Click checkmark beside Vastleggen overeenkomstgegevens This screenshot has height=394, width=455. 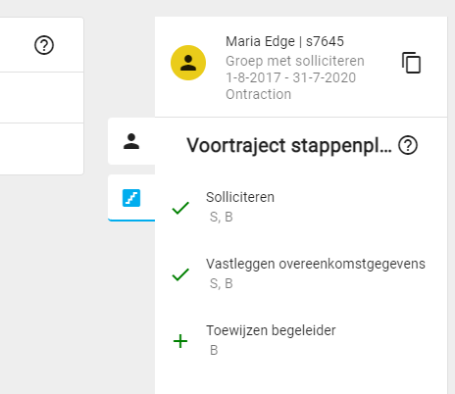coord(180,274)
